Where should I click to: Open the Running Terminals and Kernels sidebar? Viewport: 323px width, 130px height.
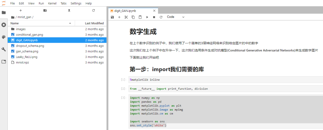tap(4, 25)
